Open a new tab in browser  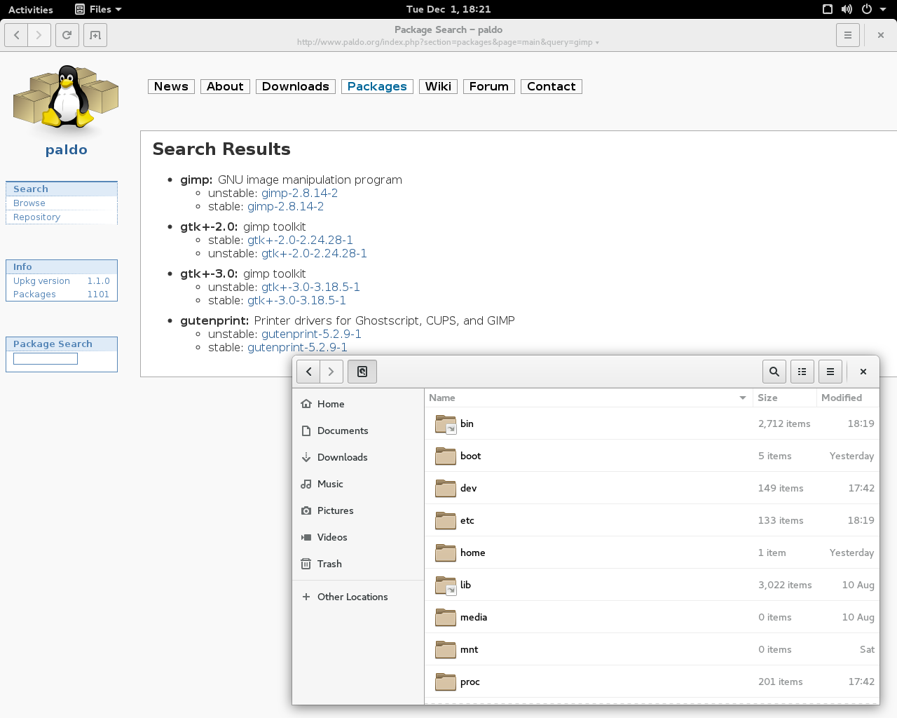(x=95, y=35)
